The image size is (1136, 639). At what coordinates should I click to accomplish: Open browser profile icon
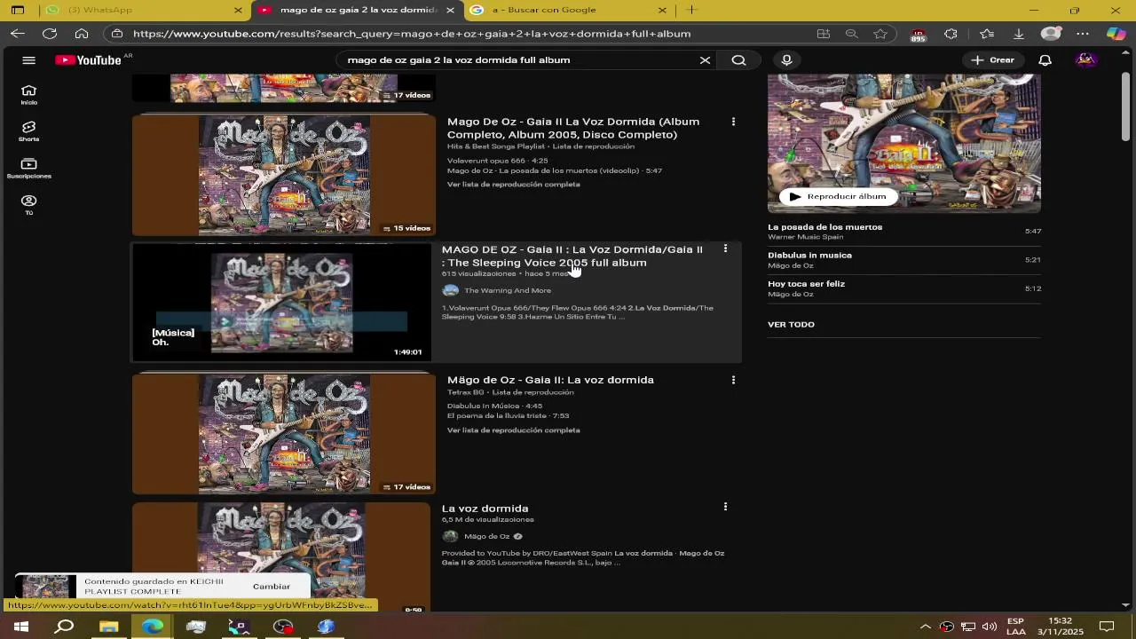[1051, 34]
